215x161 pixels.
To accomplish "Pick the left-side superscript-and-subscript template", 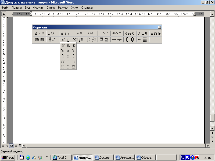I will 74,51.
